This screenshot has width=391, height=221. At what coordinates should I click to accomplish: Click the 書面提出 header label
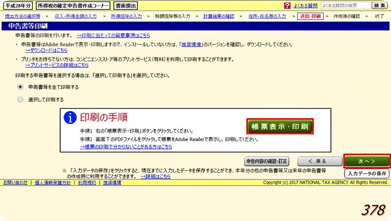126,5
